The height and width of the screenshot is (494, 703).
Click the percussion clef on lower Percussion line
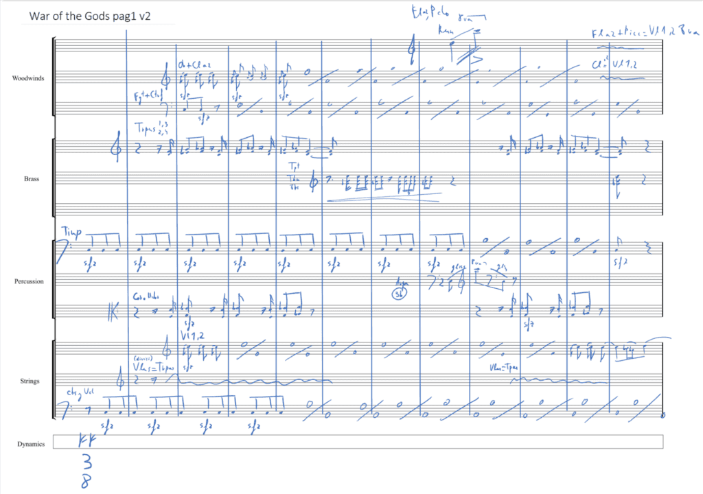tap(113, 311)
